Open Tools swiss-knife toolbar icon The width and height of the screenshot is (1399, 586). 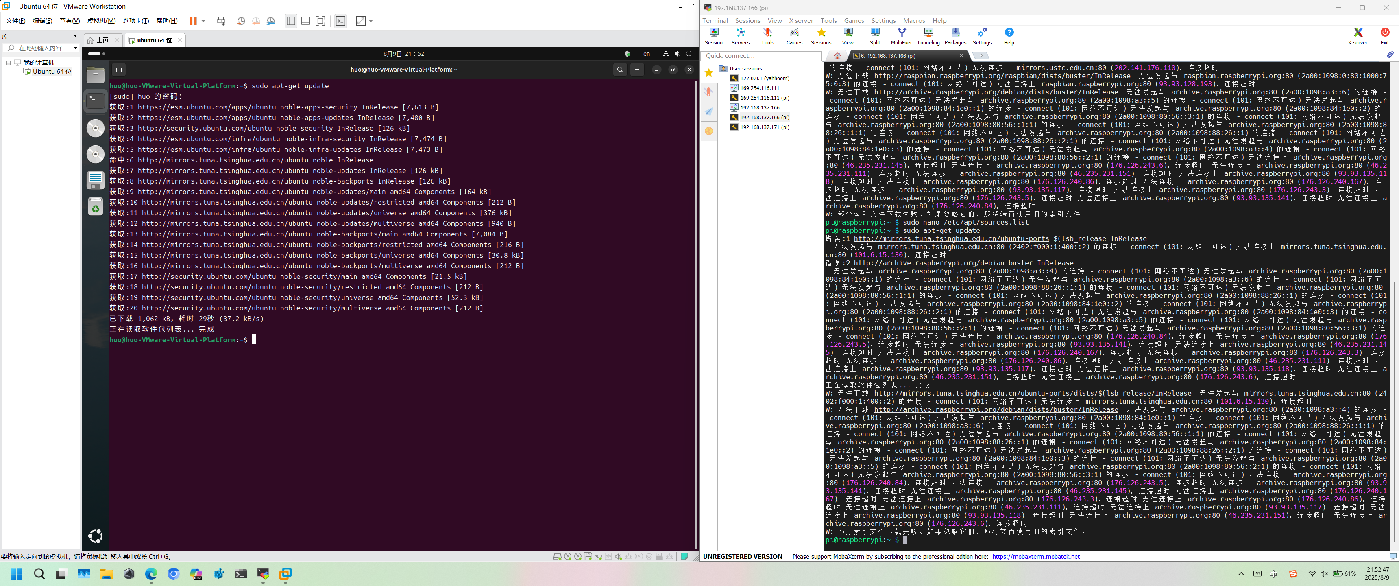click(767, 36)
